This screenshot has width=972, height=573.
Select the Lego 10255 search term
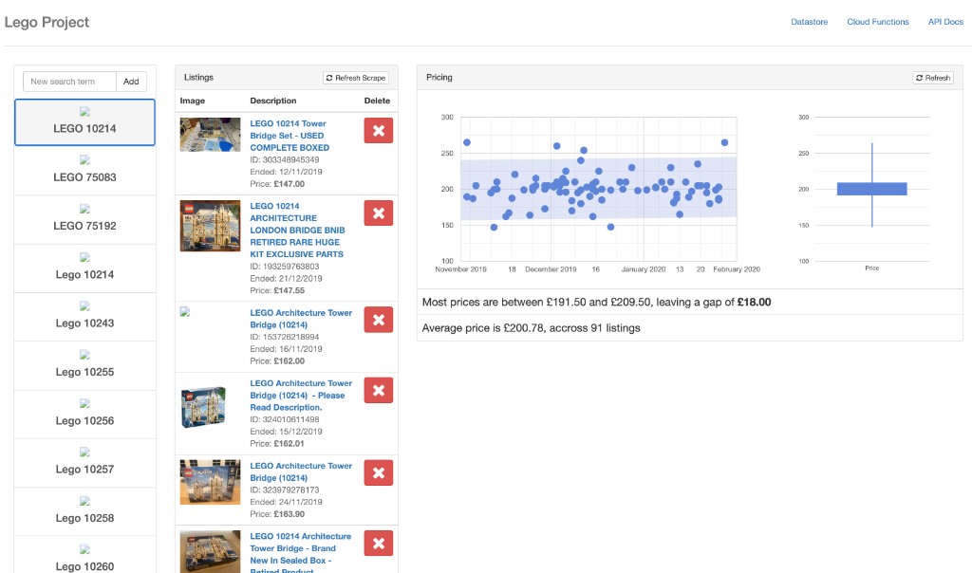84,365
